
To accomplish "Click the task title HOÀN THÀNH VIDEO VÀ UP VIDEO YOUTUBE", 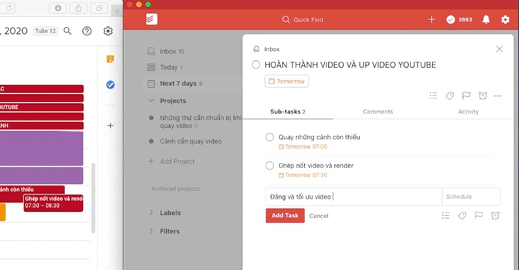I will 350,64.
